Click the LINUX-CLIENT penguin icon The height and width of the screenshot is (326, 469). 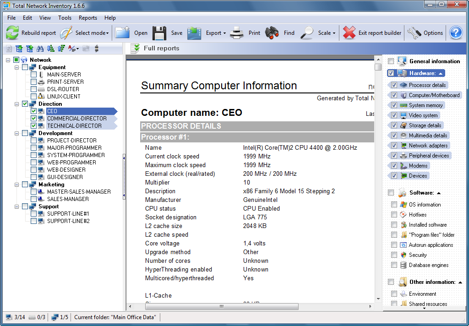coord(41,96)
